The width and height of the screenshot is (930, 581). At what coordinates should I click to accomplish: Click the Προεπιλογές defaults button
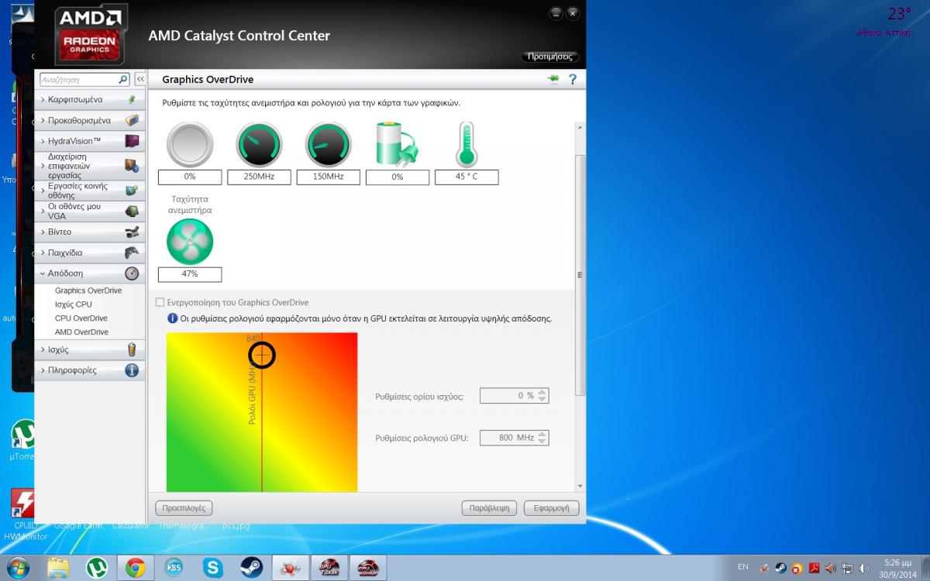pos(184,508)
